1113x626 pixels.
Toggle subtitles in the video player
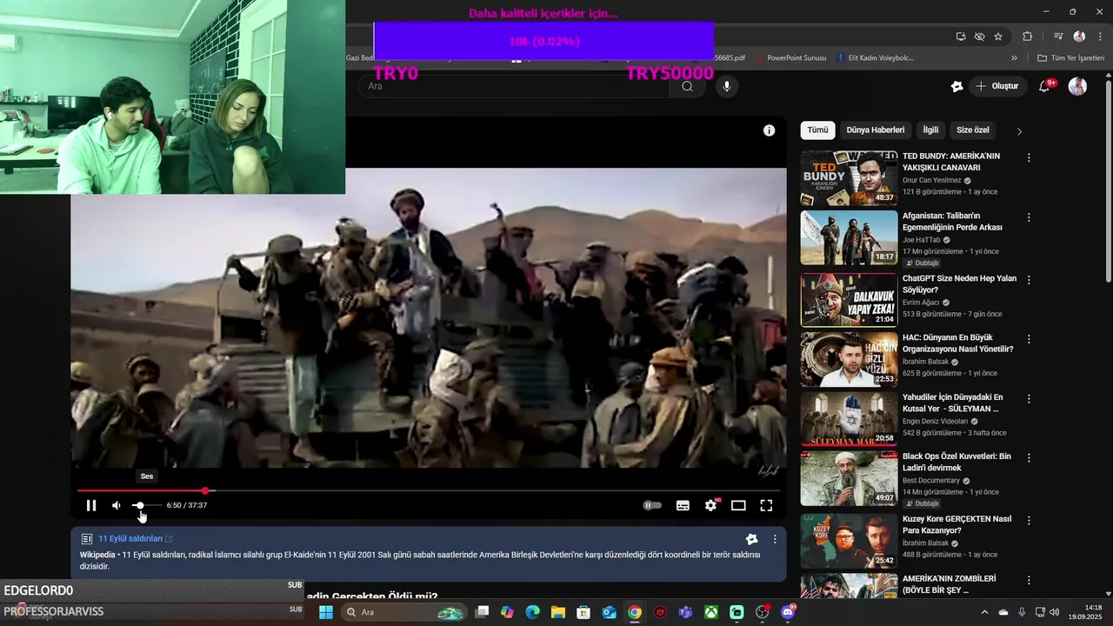tap(683, 505)
